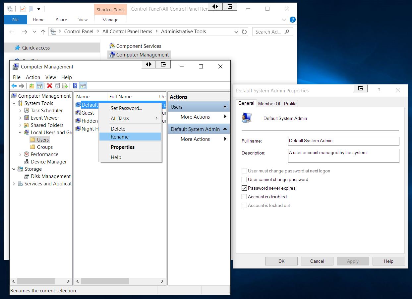Click the Refresh icon in Explorer address bar
The image size is (412, 299).
point(244,32)
